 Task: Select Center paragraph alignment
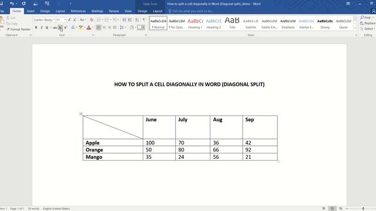(104, 28)
